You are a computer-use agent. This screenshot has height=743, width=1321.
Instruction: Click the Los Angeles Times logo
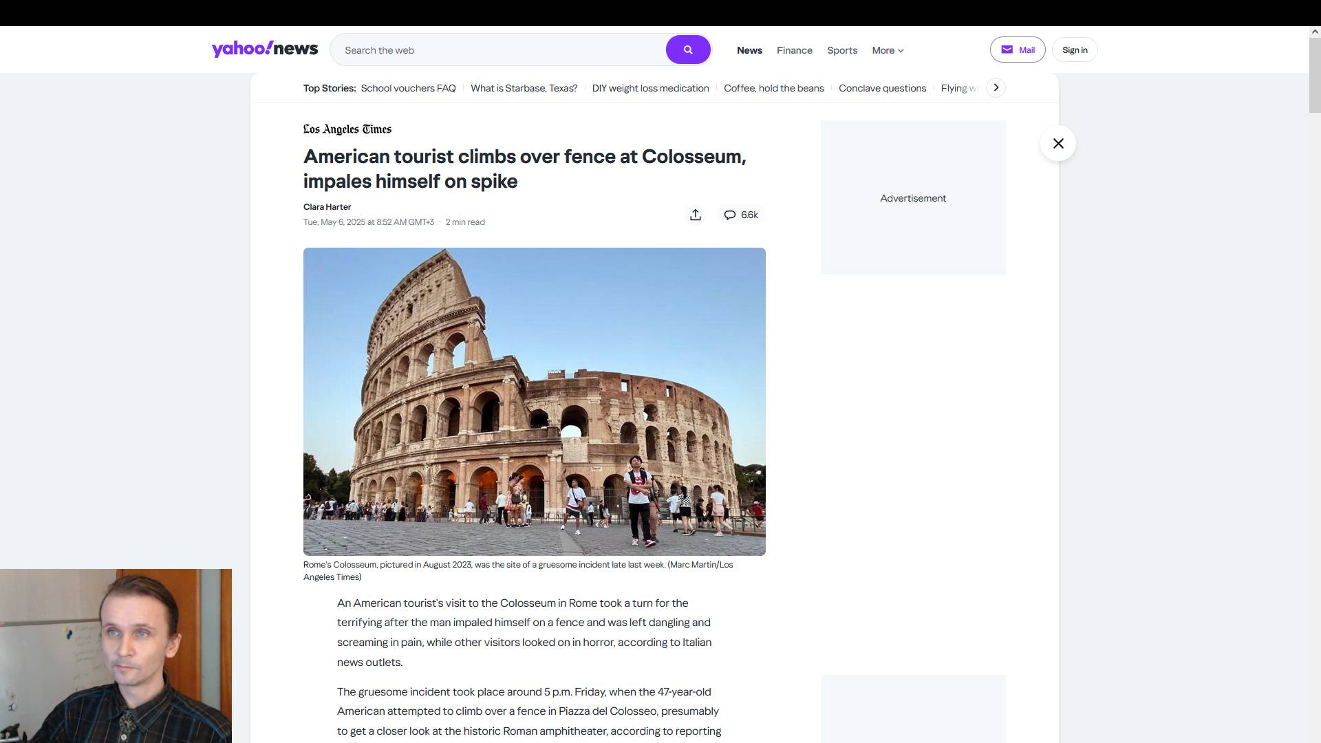pos(347,129)
